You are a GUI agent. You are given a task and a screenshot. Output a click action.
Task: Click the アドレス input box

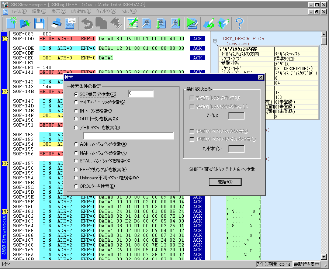(236, 116)
